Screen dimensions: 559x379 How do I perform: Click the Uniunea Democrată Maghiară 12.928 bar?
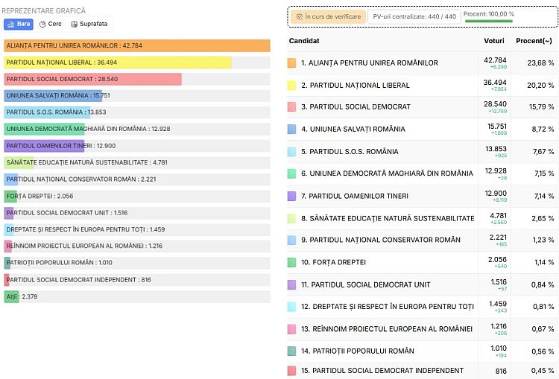44,129
